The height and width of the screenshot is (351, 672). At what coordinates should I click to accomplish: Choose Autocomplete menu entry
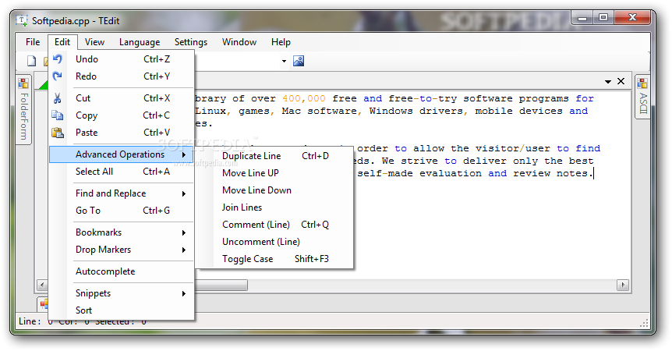122,271
